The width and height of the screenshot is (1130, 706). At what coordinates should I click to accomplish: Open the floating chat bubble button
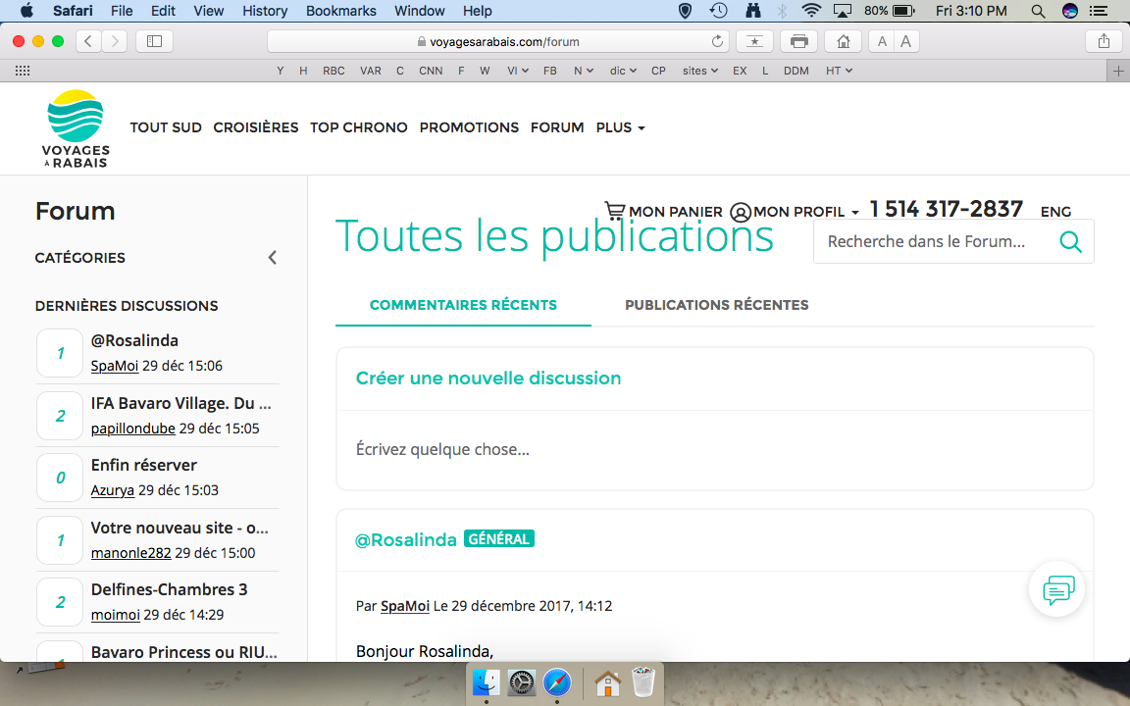tap(1057, 589)
